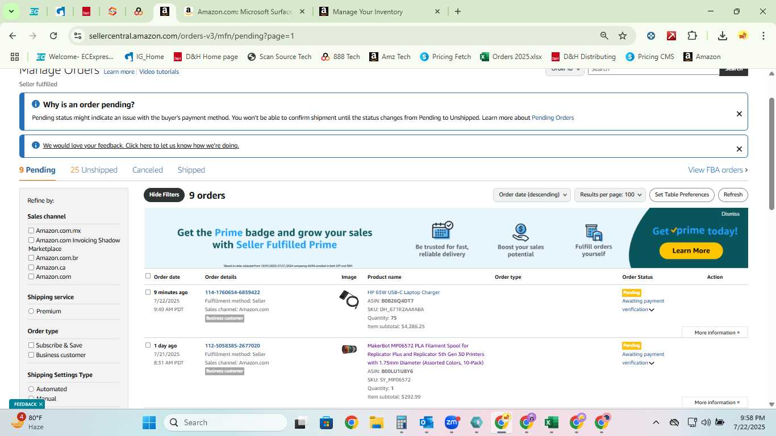Switch to the Canceled tab

pyautogui.click(x=148, y=170)
